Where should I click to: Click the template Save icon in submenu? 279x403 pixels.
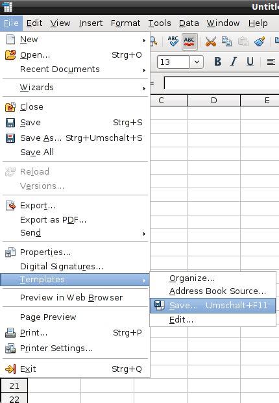[159, 306]
